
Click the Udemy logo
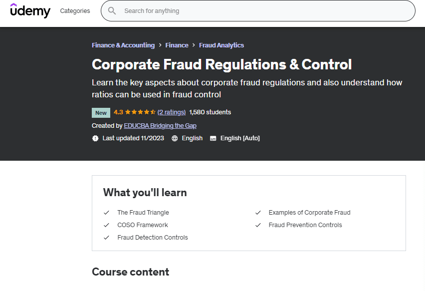pyautogui.click(x=30, y=10)
